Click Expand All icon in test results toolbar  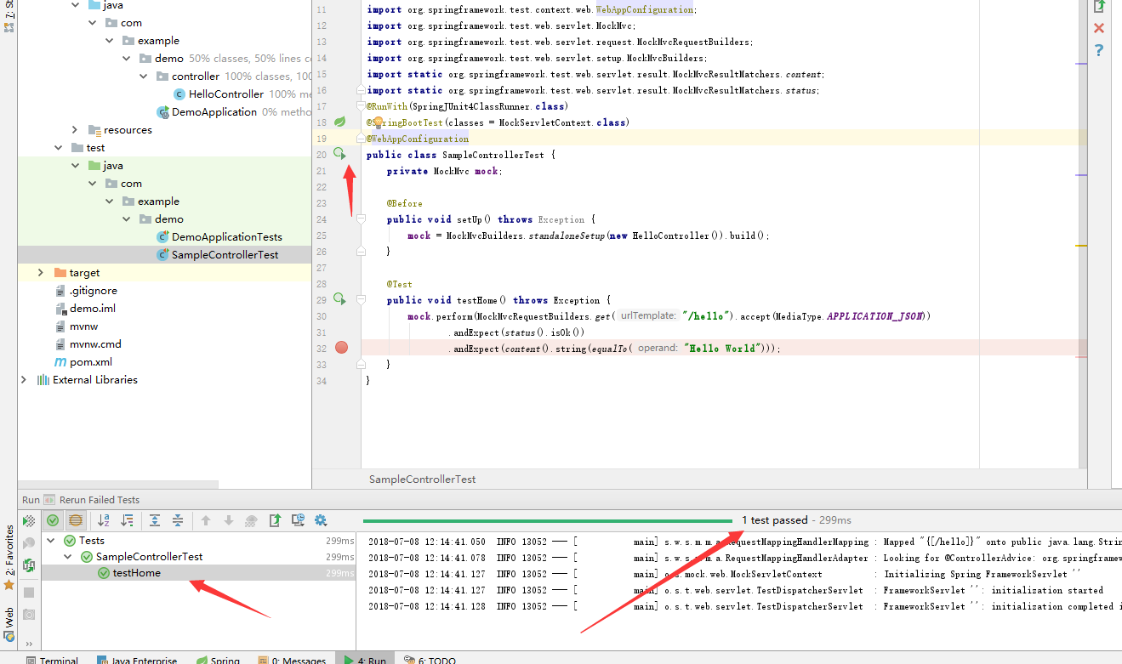click(155, 520)
